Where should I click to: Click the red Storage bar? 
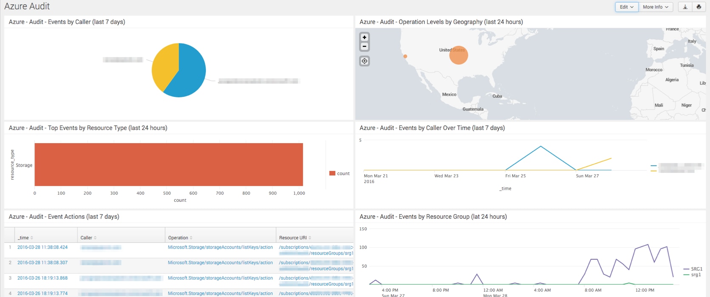pos(169,164)
